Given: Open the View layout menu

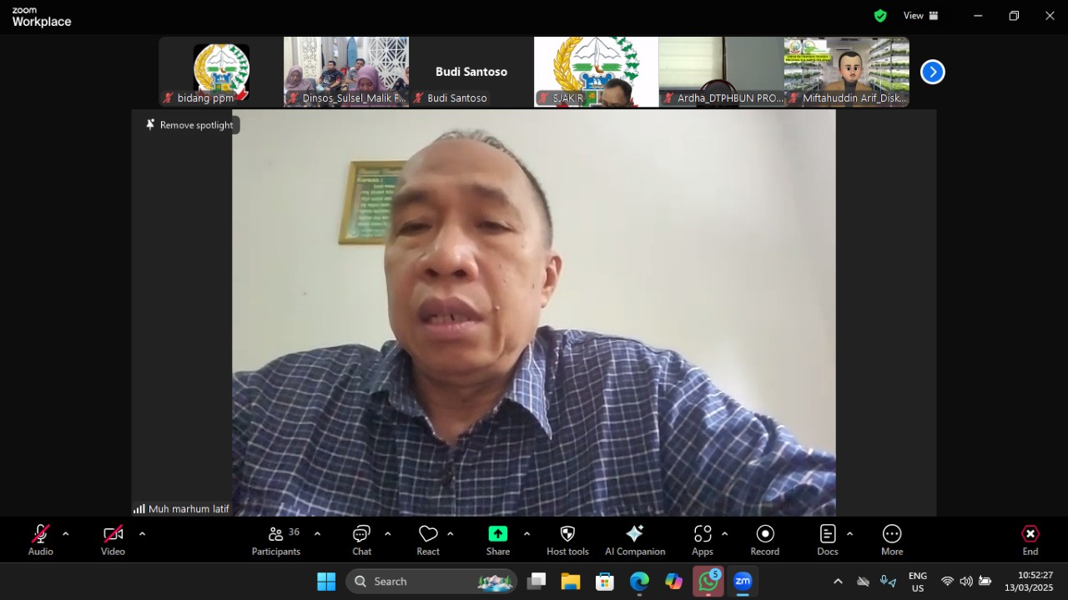Looking at the screenshot, I should 921,16.
